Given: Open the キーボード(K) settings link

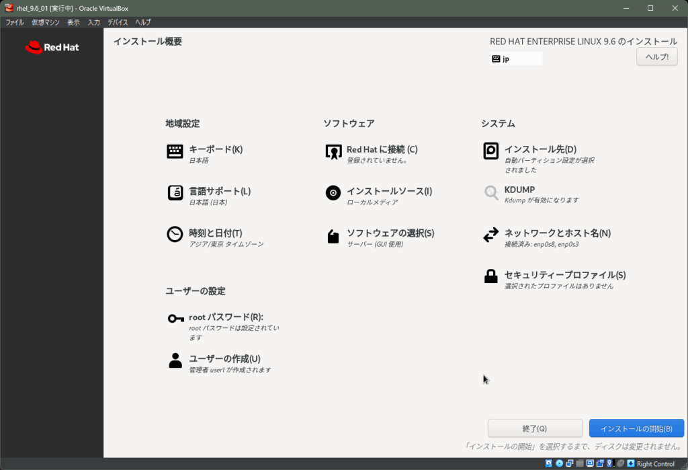Looking at the screenshot, I should coord(216,149).
